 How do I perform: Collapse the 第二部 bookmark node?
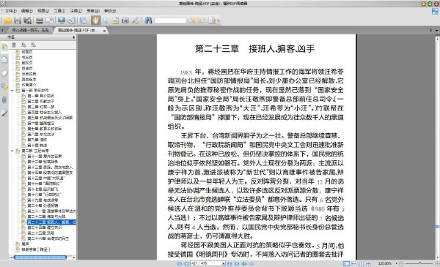[x=12, y=151]
